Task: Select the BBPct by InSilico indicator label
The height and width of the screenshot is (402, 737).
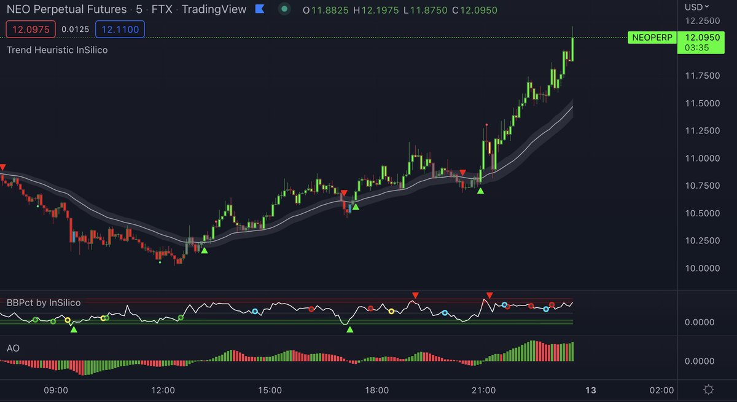Action: pos(44,302)
